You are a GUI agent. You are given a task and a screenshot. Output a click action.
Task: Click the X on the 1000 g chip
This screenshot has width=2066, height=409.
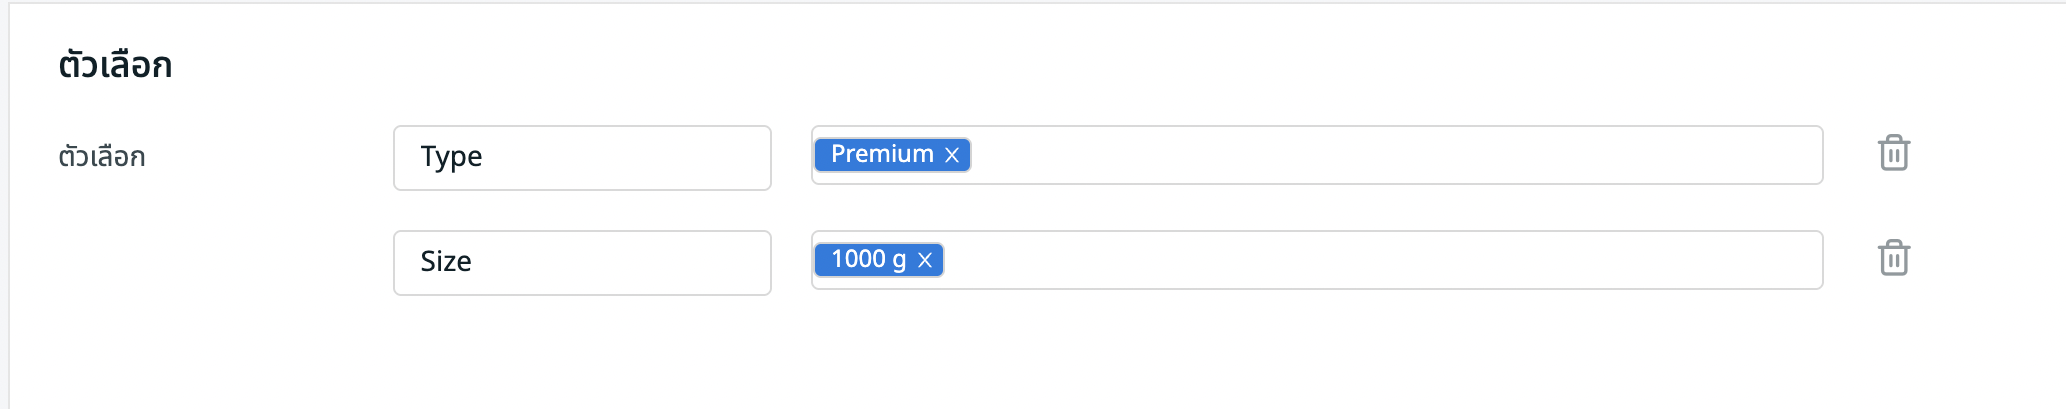tap(925, 260)
